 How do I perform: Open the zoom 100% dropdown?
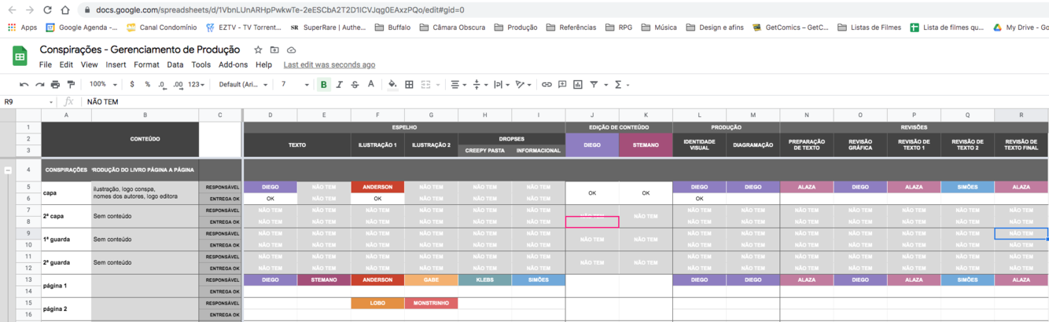click(x=103, y=85)
